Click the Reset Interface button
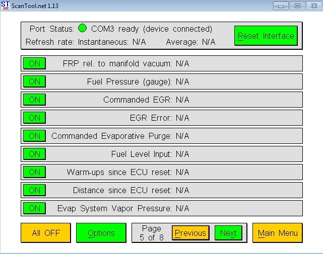323x254 pixels. point(266,36)
